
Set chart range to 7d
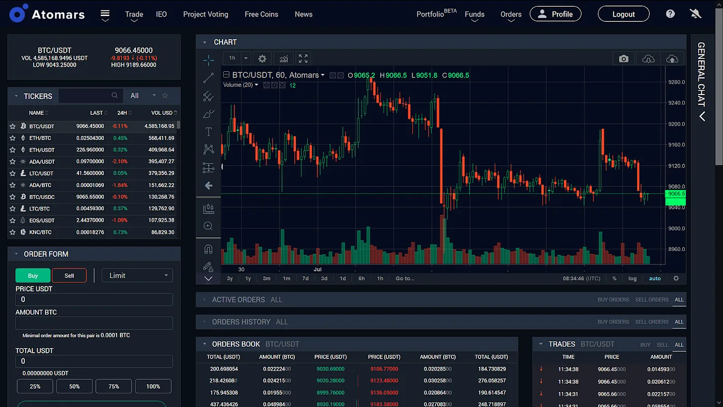[x=305, y=278]
